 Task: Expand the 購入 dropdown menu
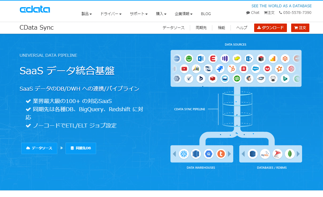(x=161, y=14)
